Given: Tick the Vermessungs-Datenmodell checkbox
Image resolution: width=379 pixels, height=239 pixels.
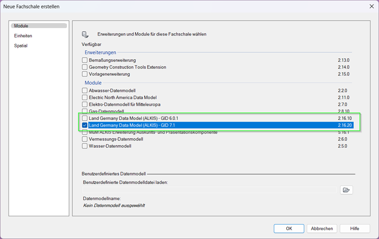Looking at the screenshot, I should (85, 139).
